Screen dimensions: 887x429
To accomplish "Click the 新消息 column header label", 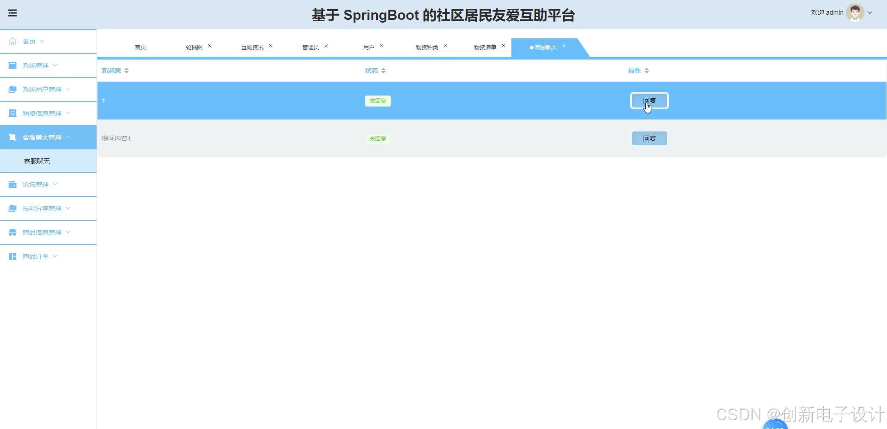I will pos(111,71).
